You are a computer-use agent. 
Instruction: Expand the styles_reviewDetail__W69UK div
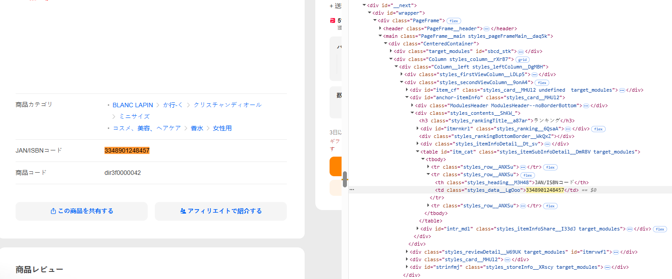click(407, 252)
